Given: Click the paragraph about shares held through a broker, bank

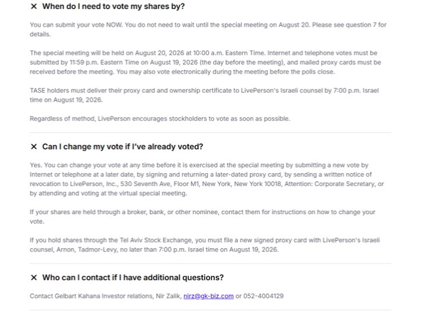Looking at the screenshot, I should pyautogui.click(x=202, y=217).
